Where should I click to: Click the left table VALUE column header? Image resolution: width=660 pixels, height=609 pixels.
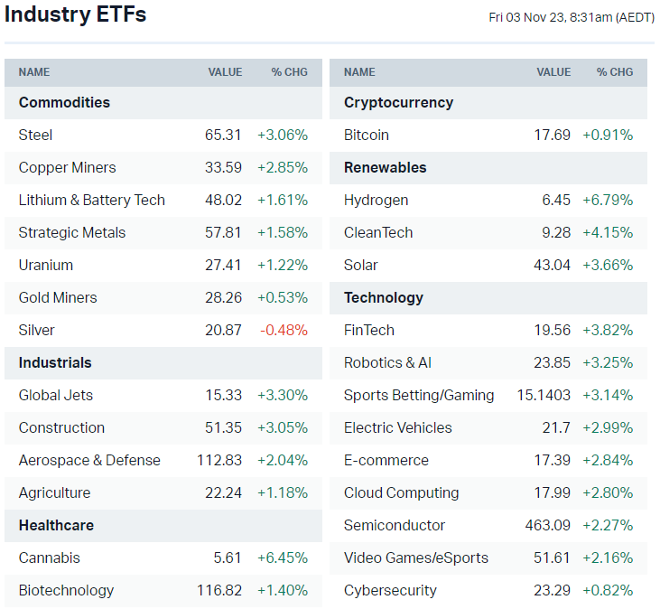pyautogui.click(x=225, y=72)
